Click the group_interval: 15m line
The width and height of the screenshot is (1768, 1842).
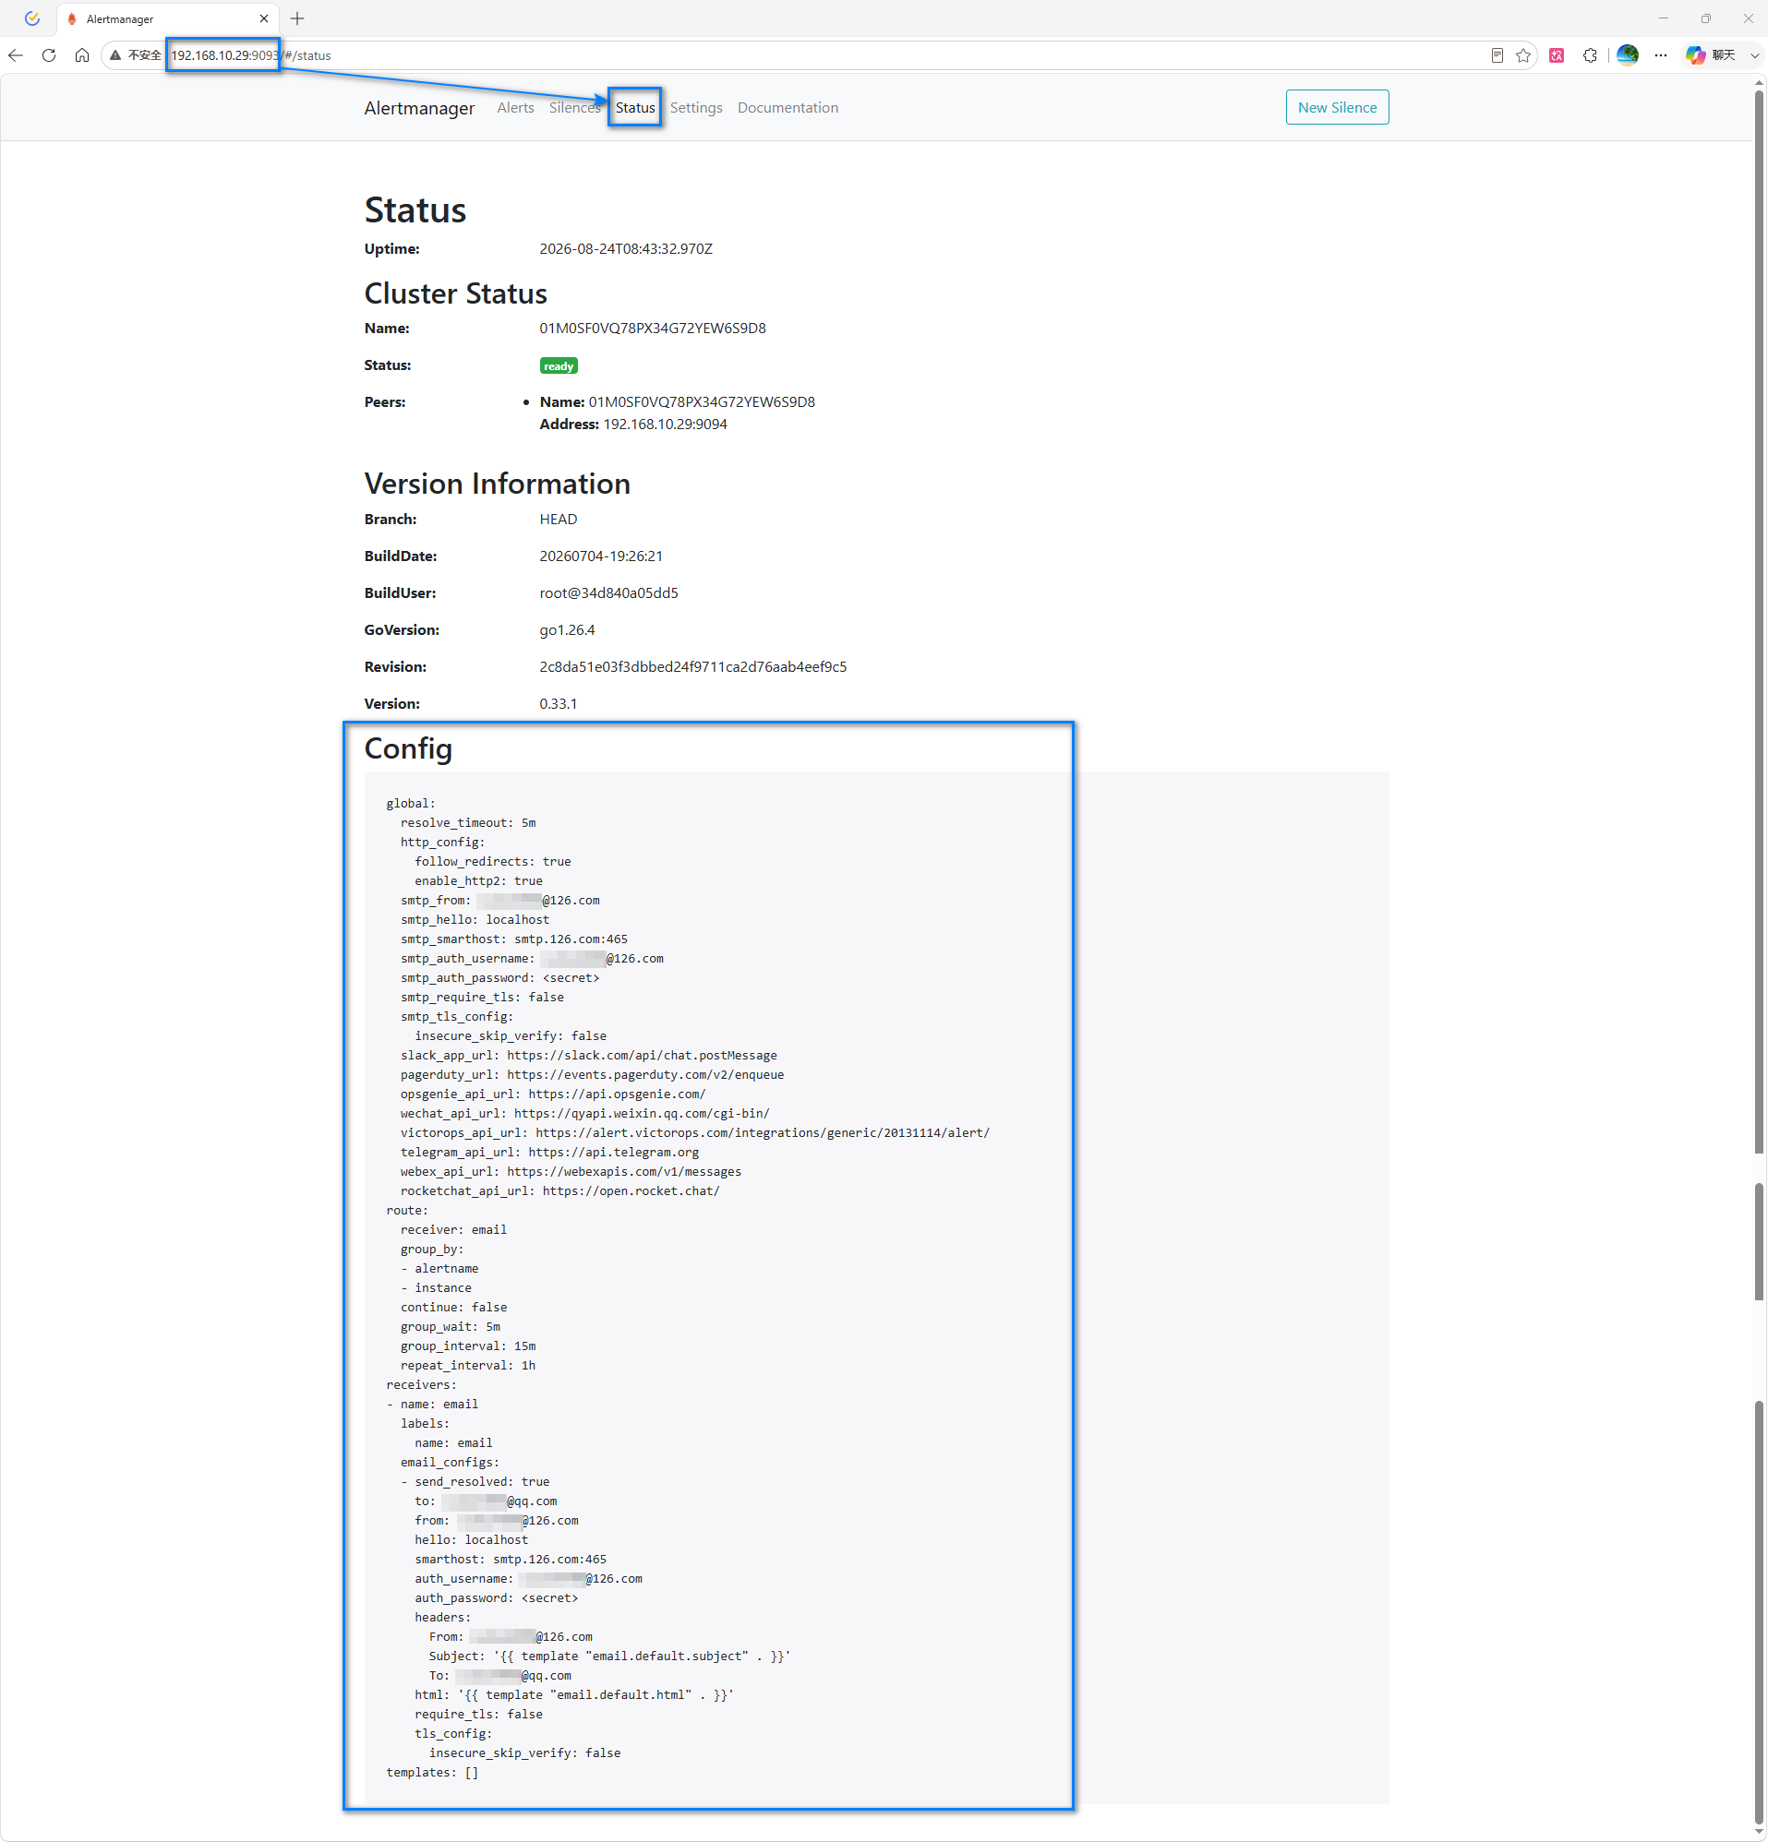tap(468, 1346)
